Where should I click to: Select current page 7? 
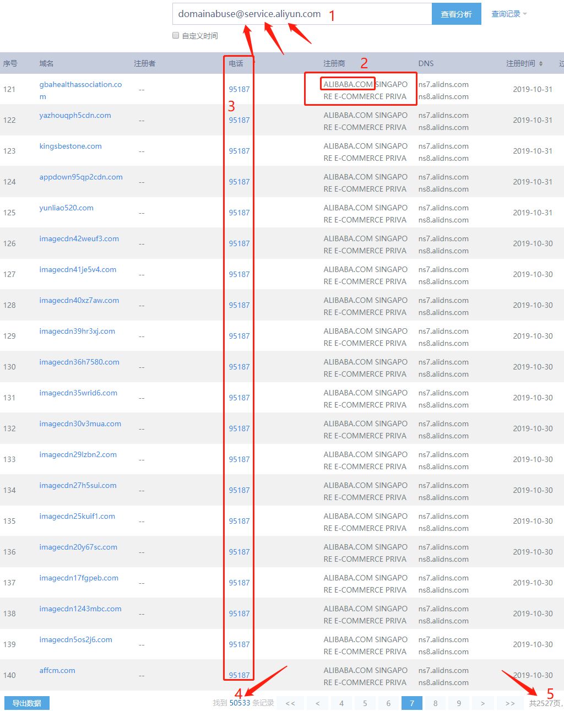412,703
